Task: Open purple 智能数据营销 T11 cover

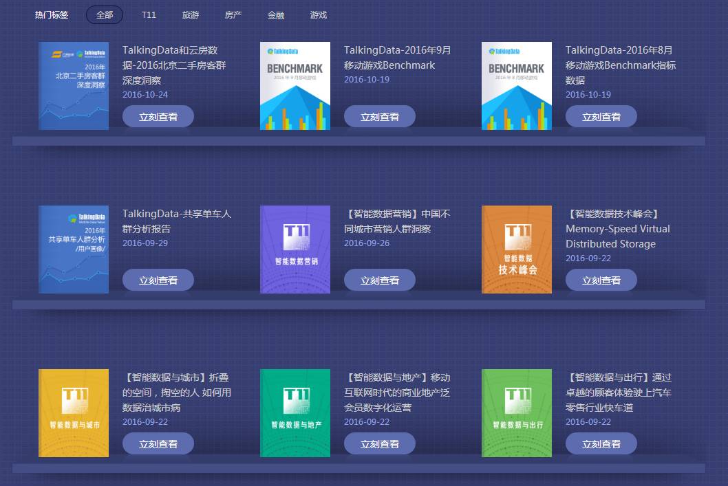Action: click(x=295, y=250)
